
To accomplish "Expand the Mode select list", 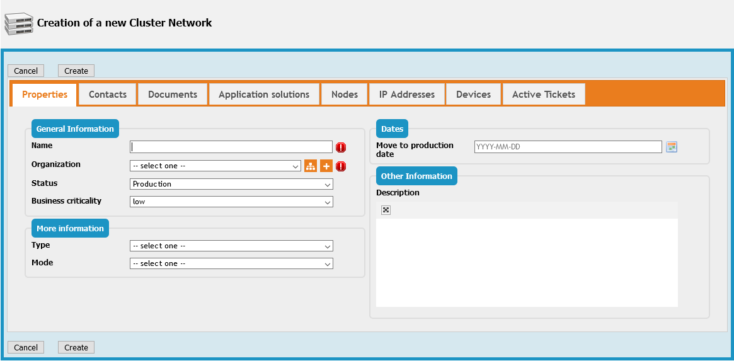I will (x=231, y=263).
